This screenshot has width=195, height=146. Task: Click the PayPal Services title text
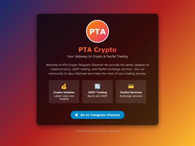click(x=131, y=92)
